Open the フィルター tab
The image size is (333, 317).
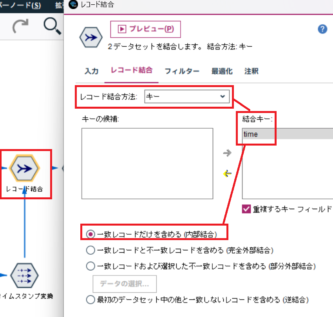[x=182, y=71]
